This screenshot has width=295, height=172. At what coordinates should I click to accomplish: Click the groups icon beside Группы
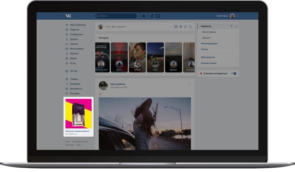(x=67, y=44)
